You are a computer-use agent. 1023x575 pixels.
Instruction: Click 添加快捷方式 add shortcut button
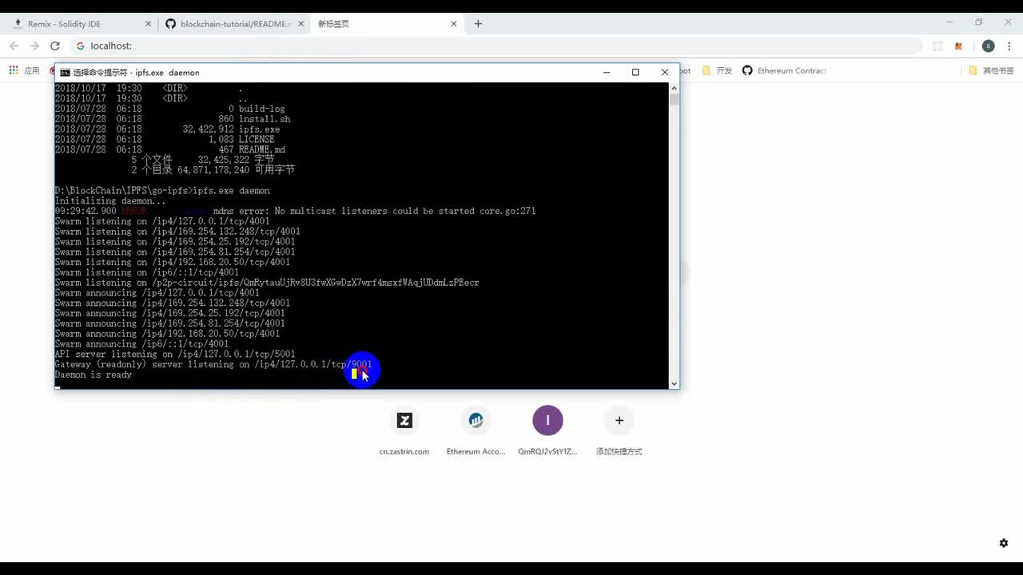(619, 431)
